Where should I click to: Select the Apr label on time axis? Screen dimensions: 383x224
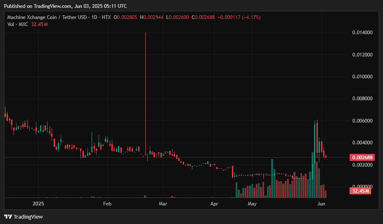pos(214,204)
